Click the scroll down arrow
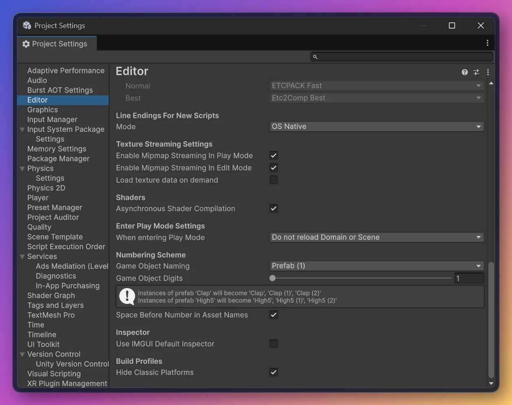The height and width of the screenshot is (405, 512). click(491, 383)
